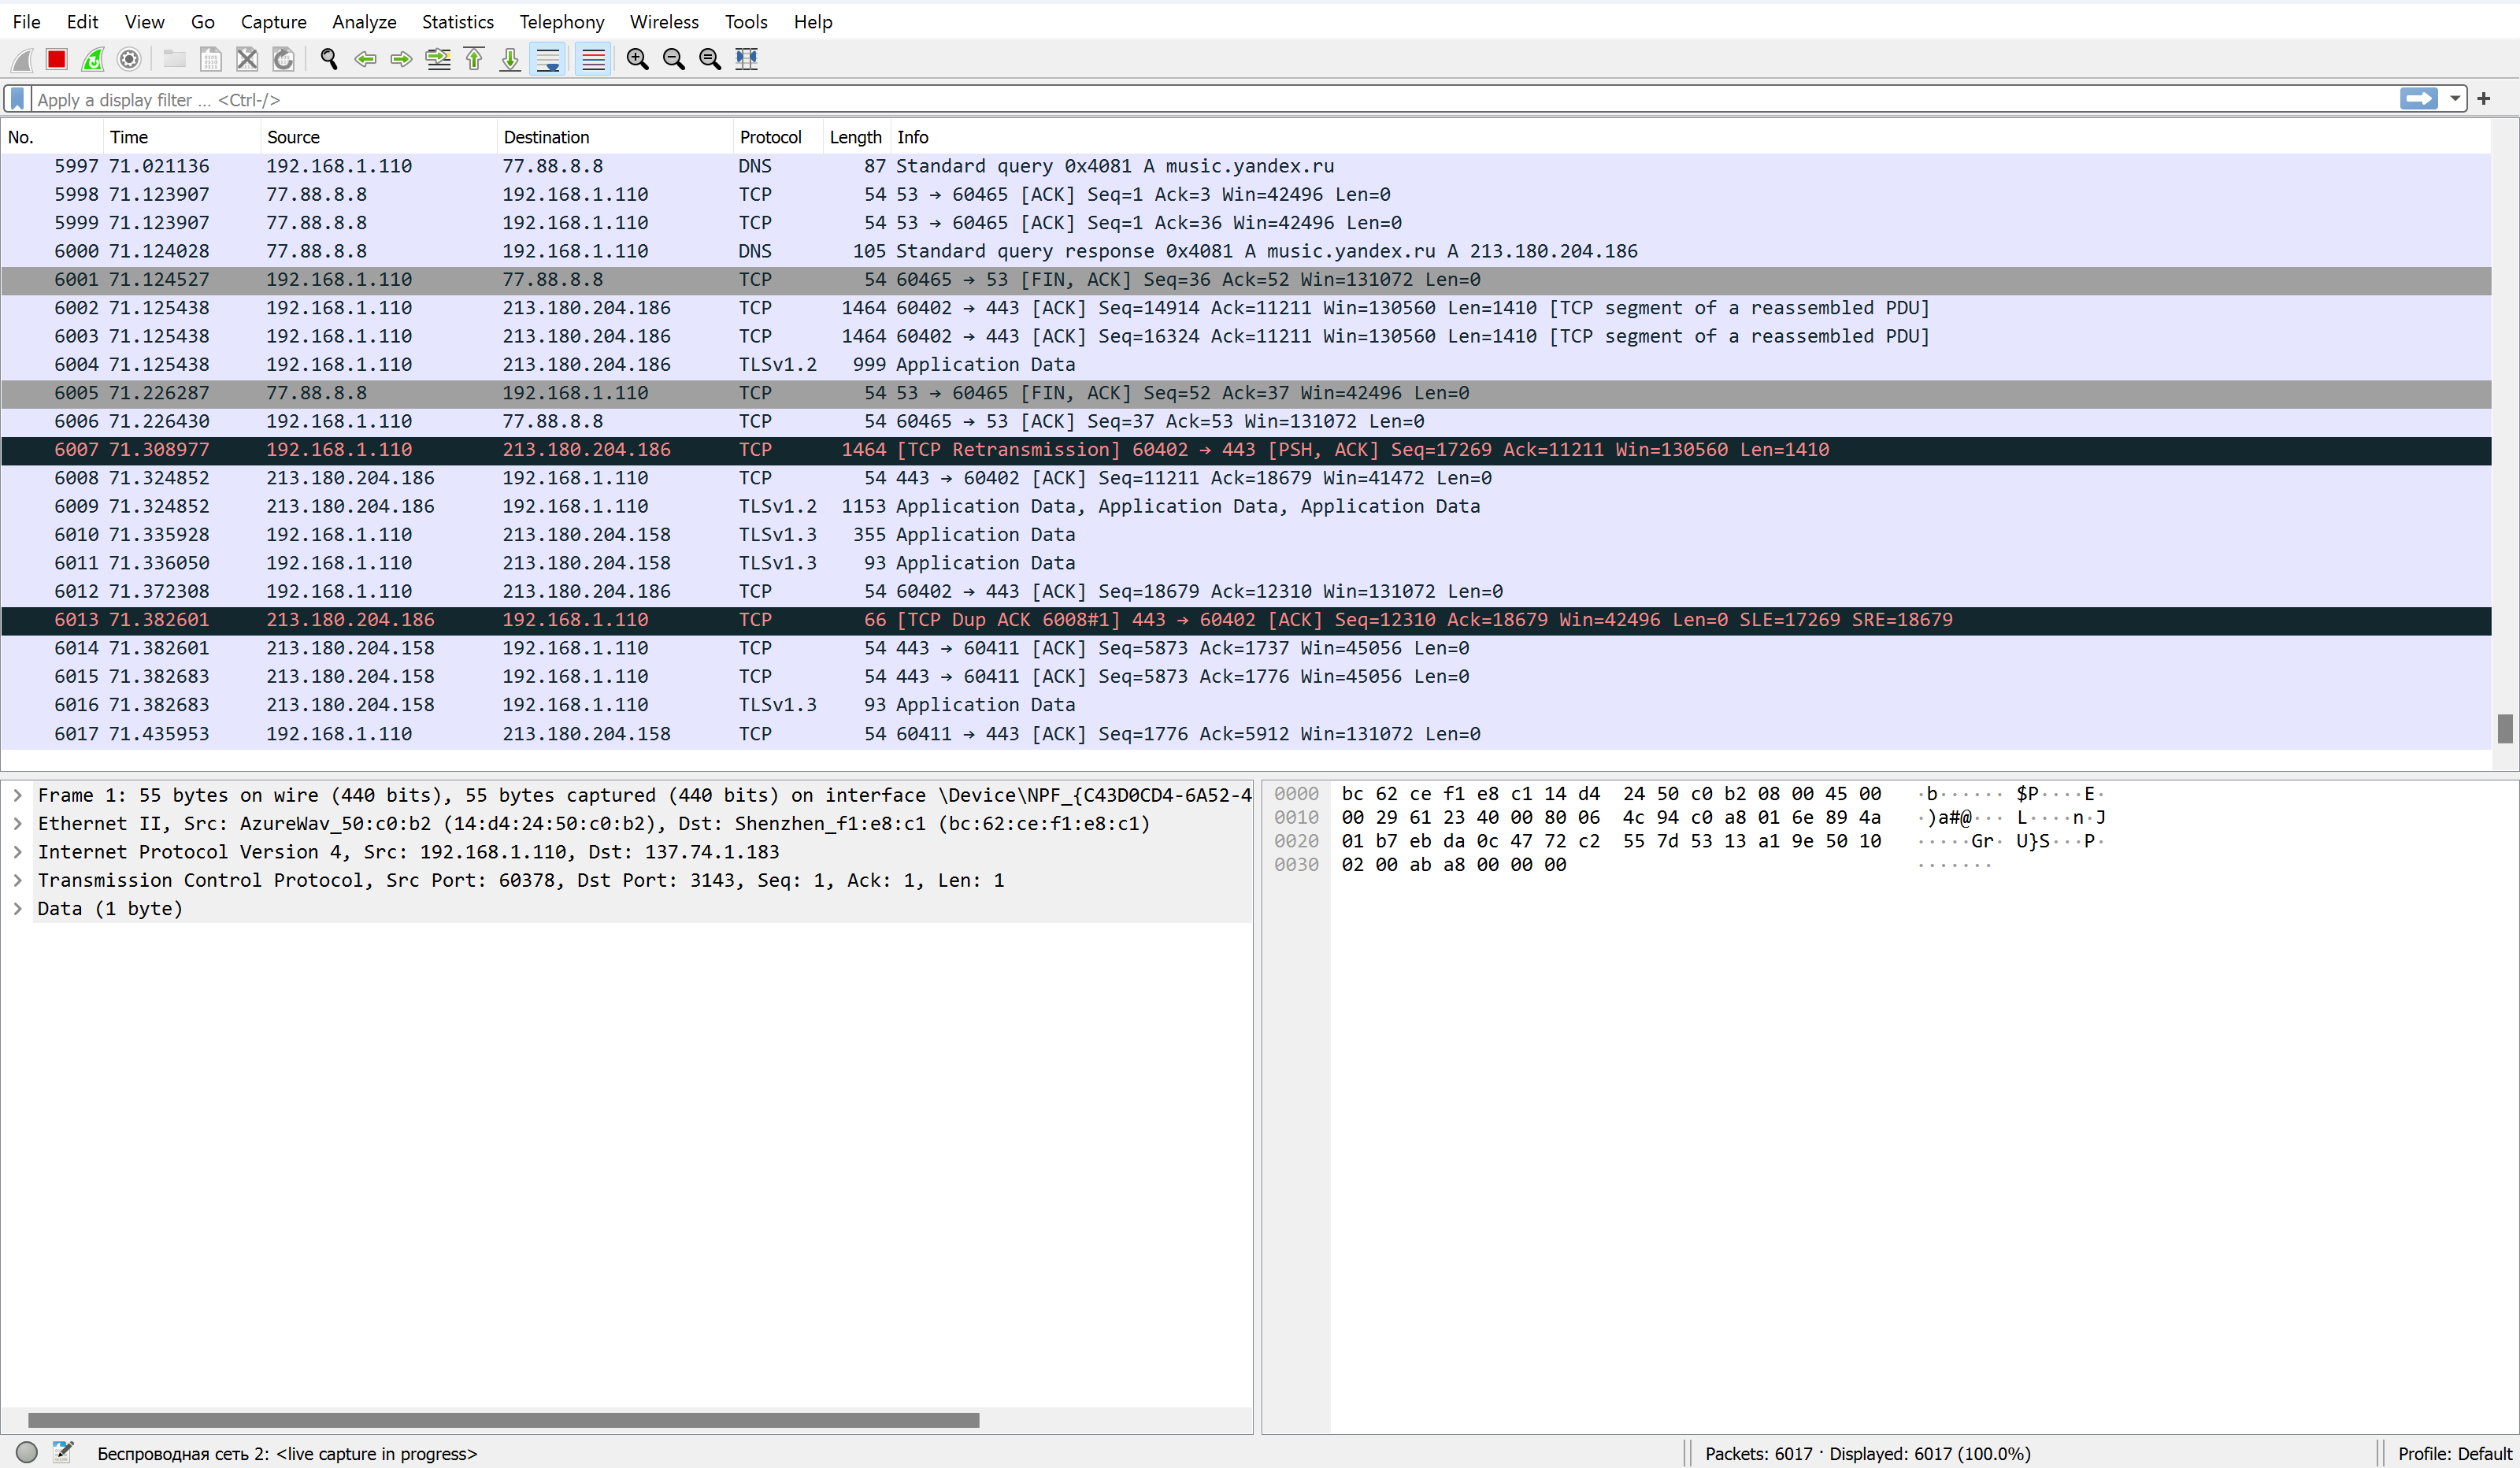Image resolution: width=2520 pixels, height=1468 pixels.
Task: Sort by the Destination column header
Action: click(x=615, y=137)
